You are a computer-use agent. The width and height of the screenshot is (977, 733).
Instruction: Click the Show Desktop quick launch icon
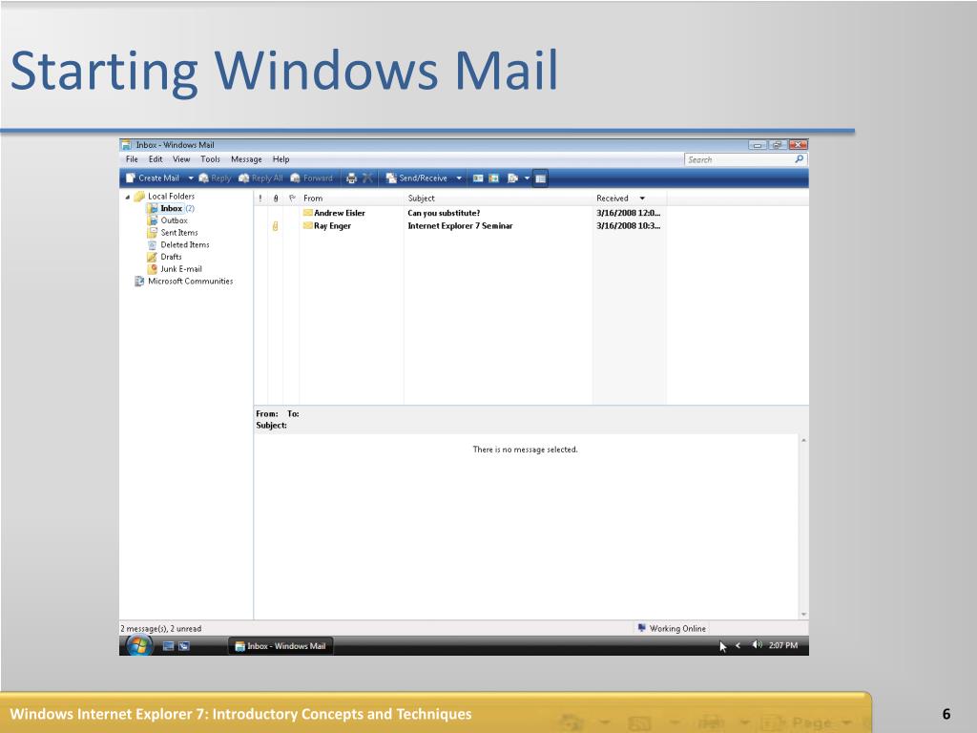pos(168,646)
